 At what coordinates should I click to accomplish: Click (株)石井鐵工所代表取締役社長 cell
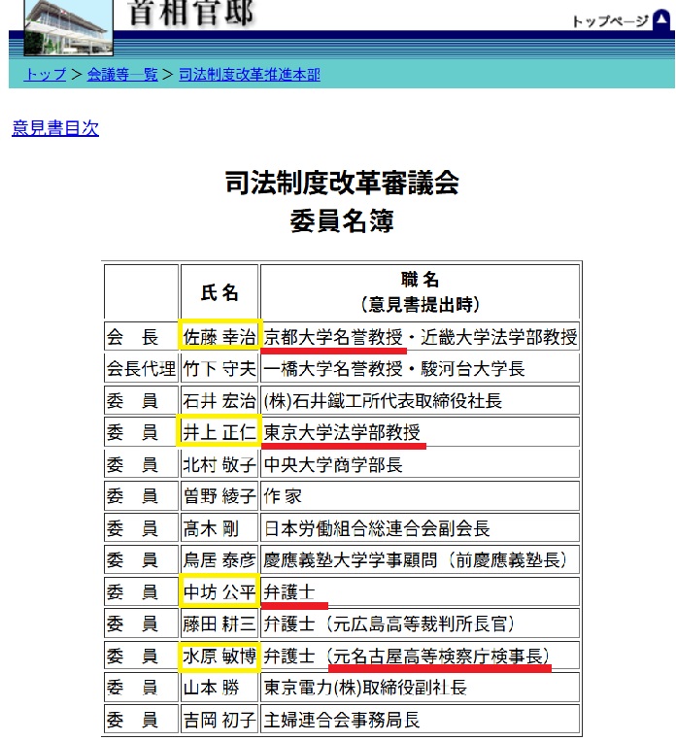coord(420,400)
